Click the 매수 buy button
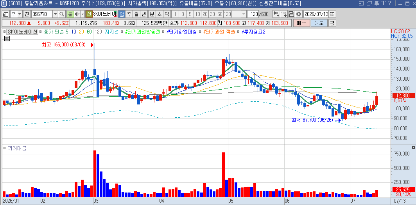 pos(301,23)
